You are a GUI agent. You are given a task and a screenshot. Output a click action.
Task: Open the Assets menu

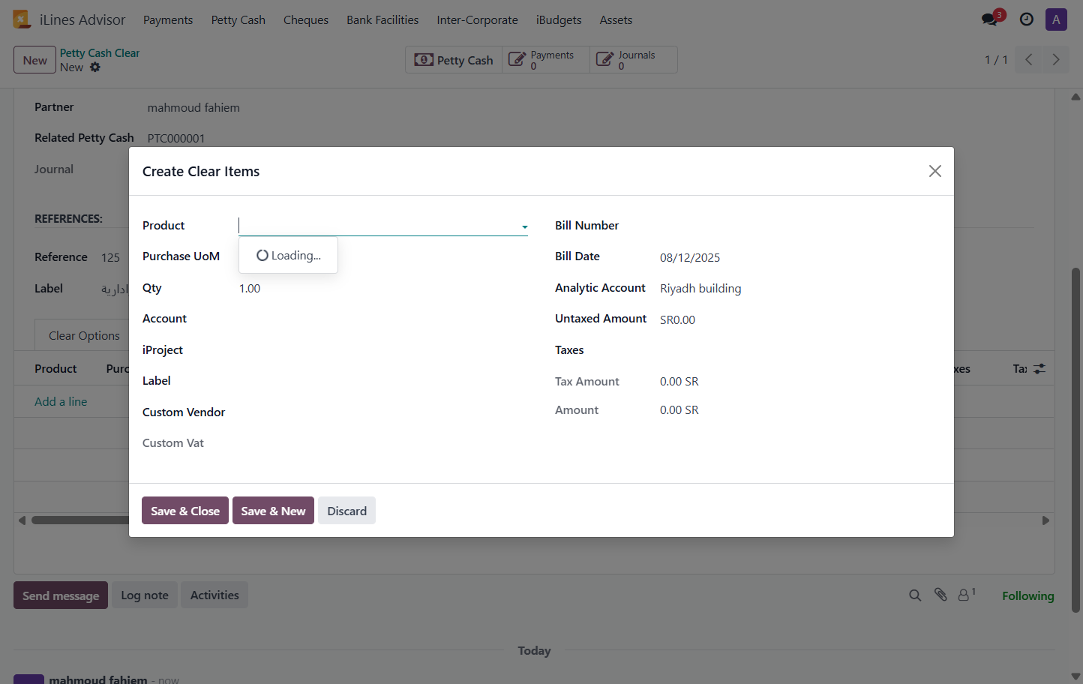coord(616,20)
